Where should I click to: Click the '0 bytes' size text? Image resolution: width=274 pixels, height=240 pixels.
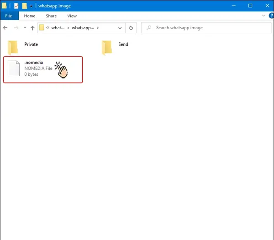(31, 74)
